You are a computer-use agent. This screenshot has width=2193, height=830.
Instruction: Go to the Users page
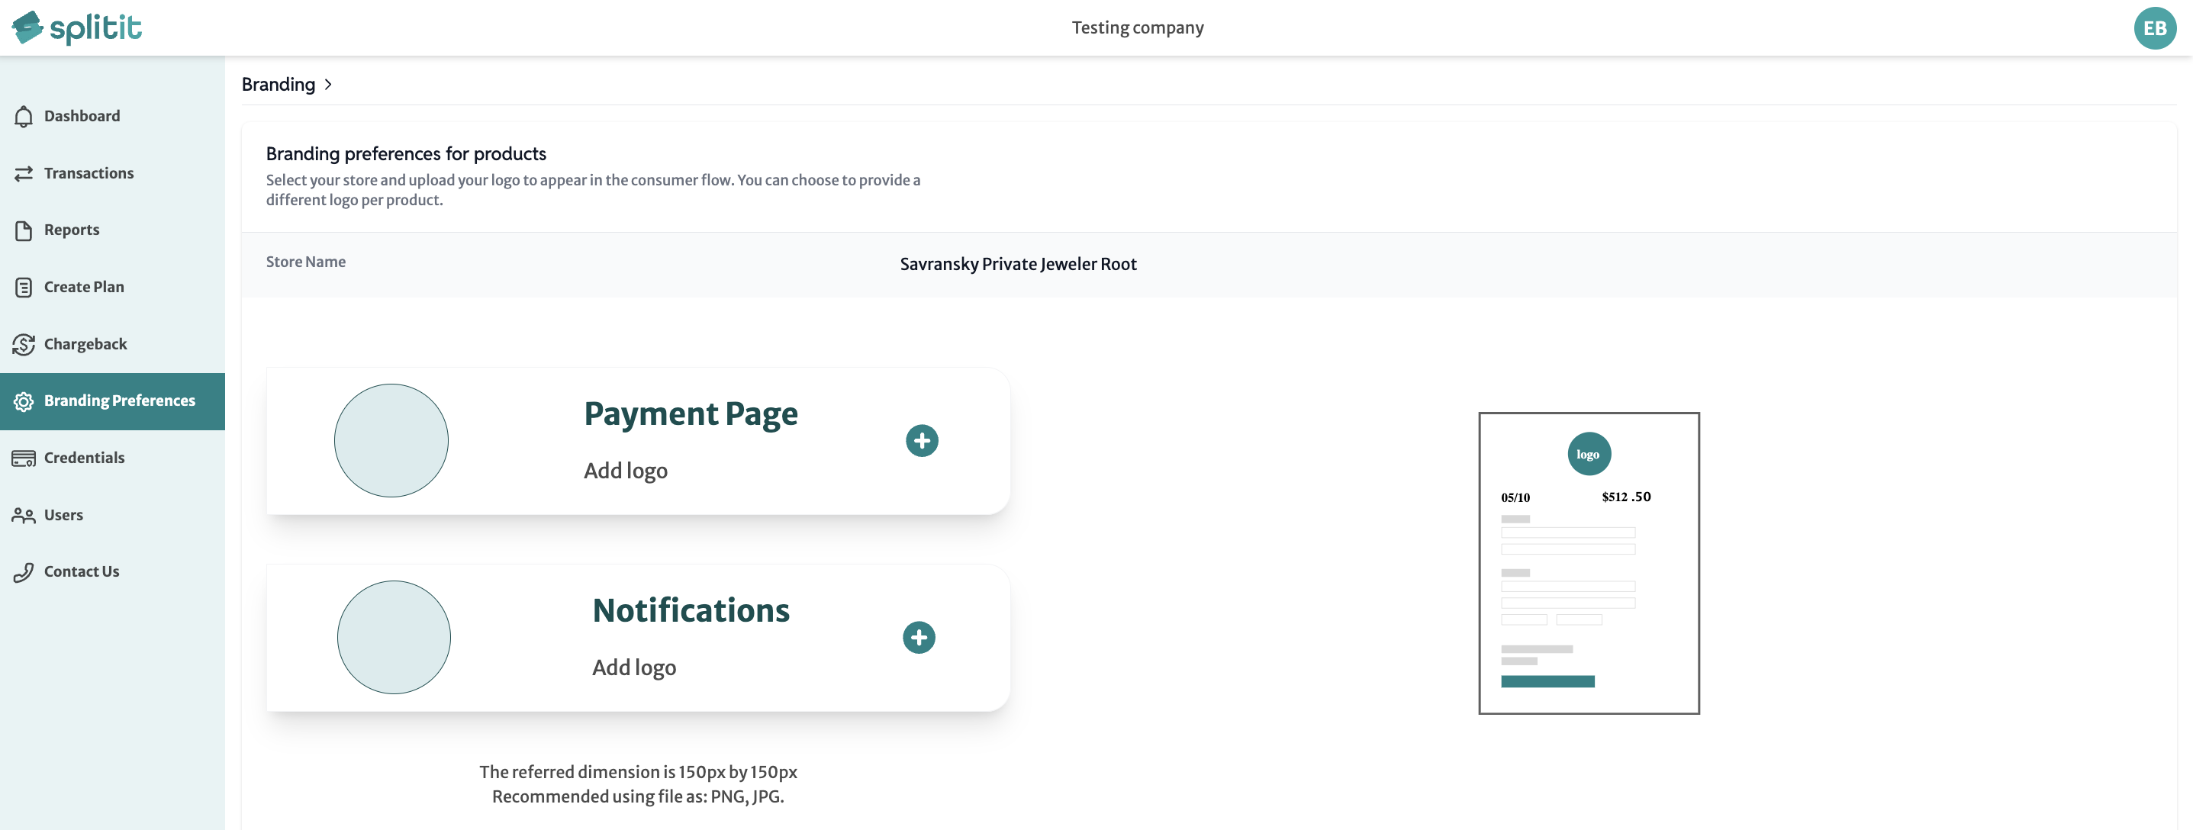click(x=112, y=516)
